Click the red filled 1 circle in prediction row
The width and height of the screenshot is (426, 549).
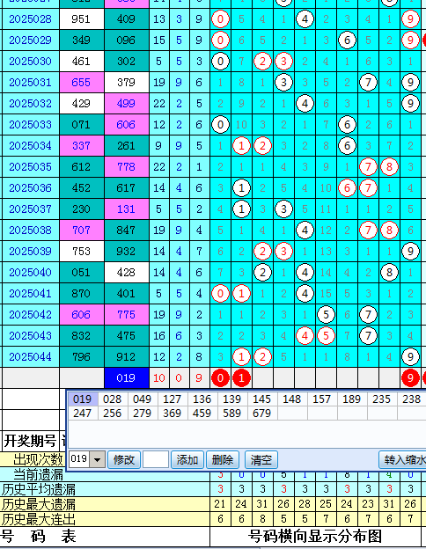(241, 378)
